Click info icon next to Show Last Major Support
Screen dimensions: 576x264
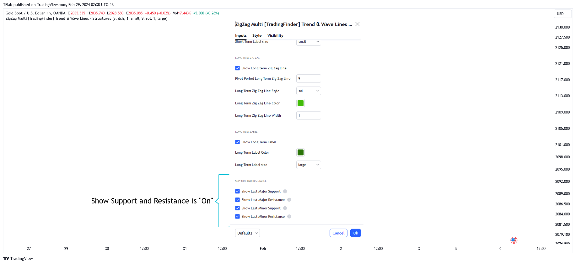[x=285, y=191]
